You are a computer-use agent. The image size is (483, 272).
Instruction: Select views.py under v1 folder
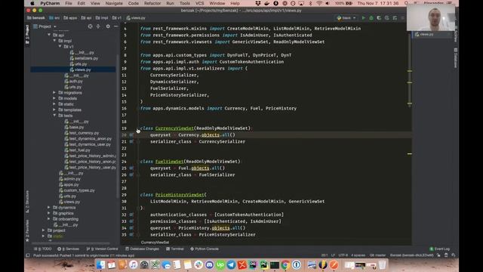(81, 70)
